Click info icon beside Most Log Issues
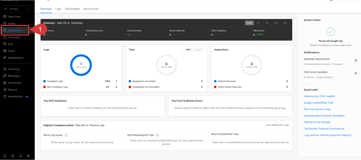Screen dimensions: 361x160 (x=66, y=135)
